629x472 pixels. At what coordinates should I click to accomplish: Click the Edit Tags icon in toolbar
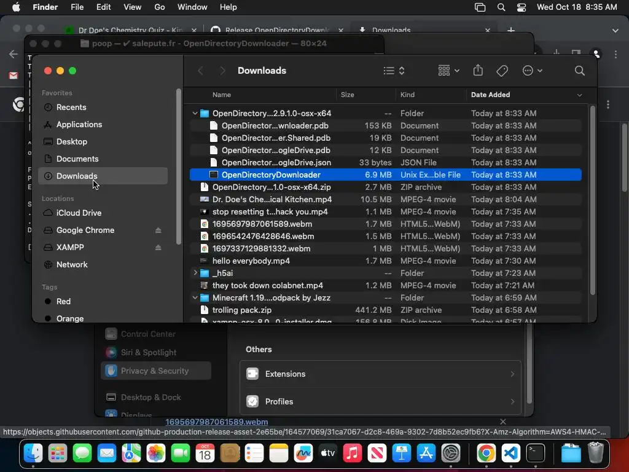click(502, 71)
